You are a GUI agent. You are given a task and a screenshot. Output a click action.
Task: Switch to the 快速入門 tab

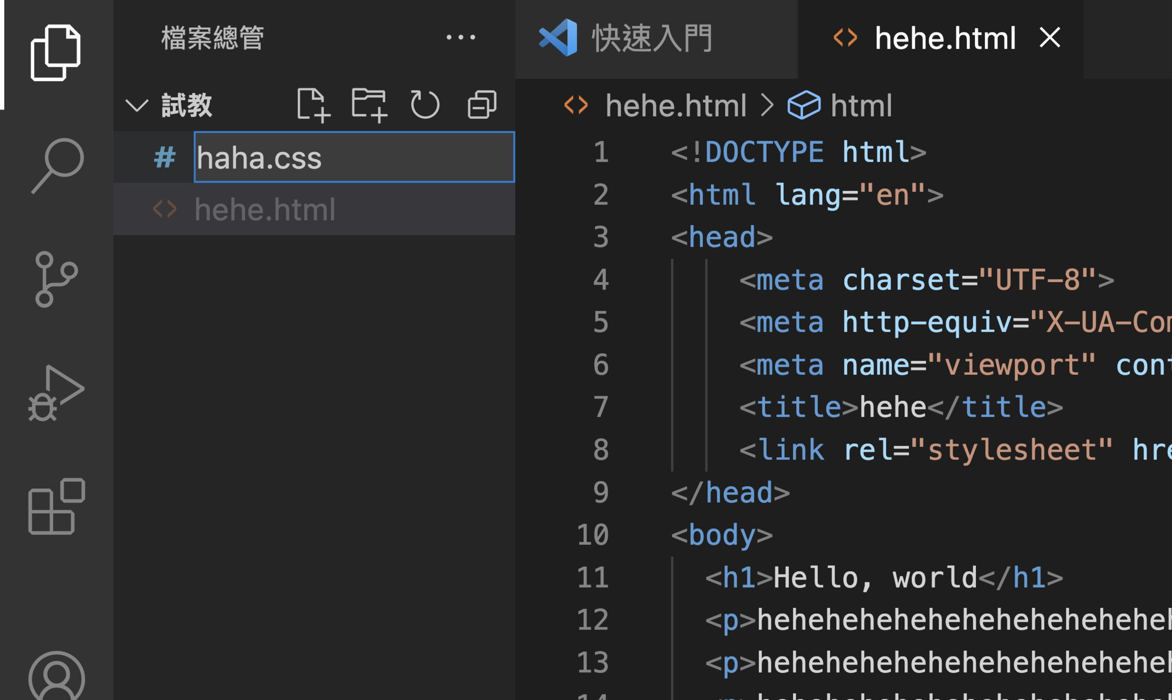click(x=652, y=38)
